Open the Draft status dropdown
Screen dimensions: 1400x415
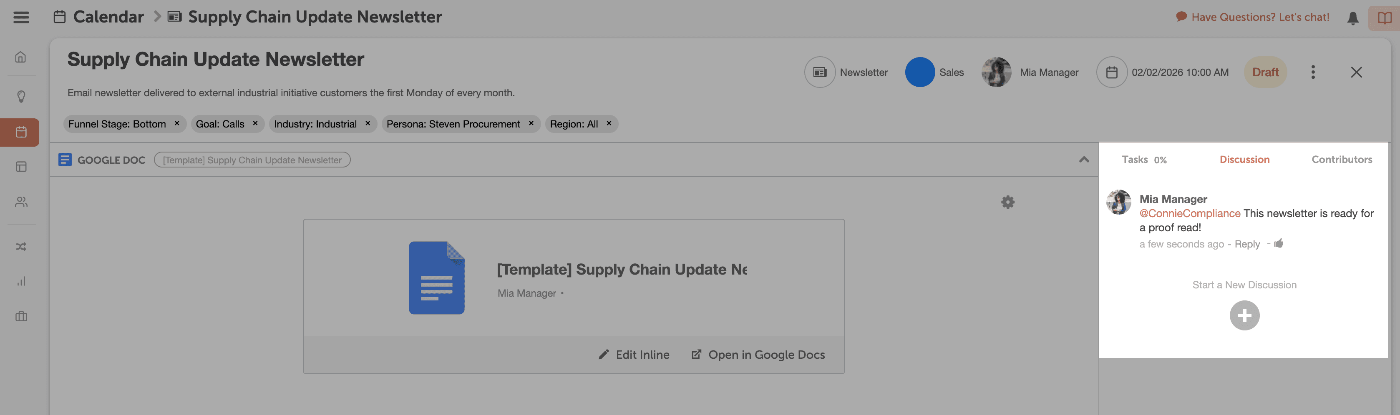(1265, 72)
